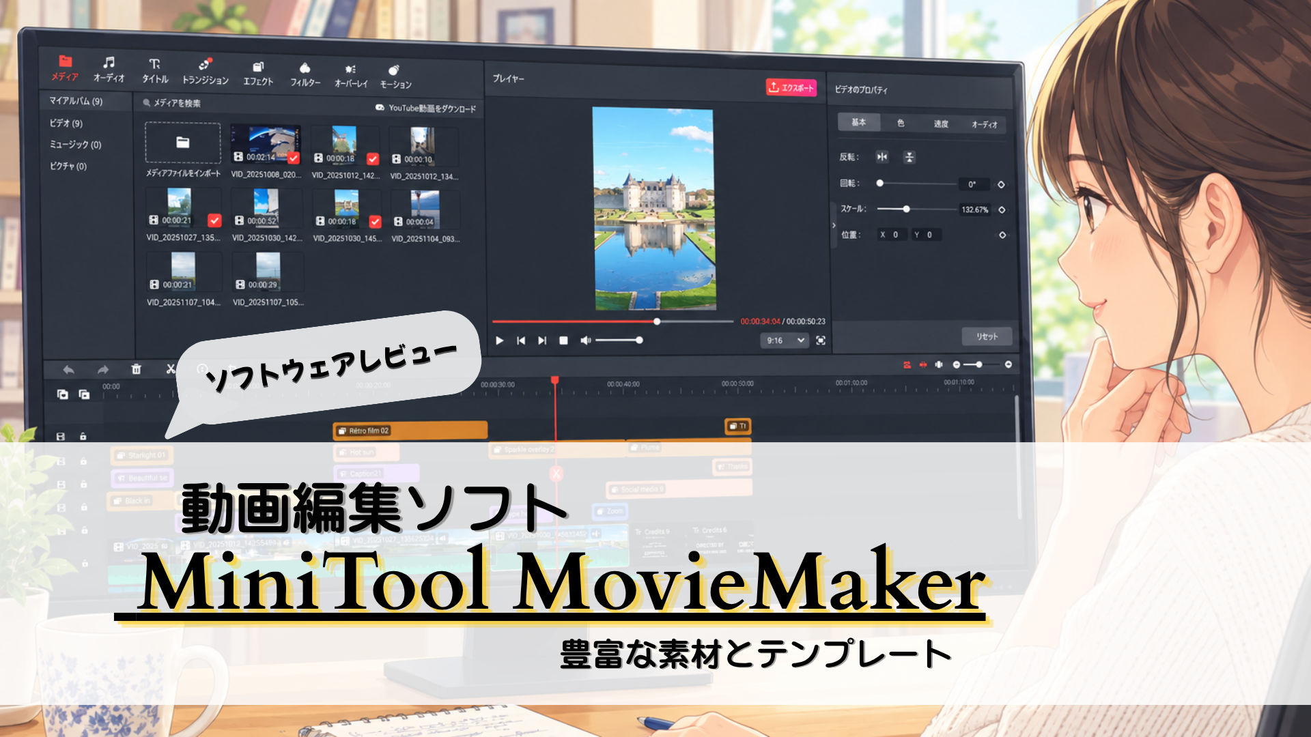This screenshot has width=1311, height=737.
Task: Click the red エクスポート export button
Action: [x=791, y=87]
